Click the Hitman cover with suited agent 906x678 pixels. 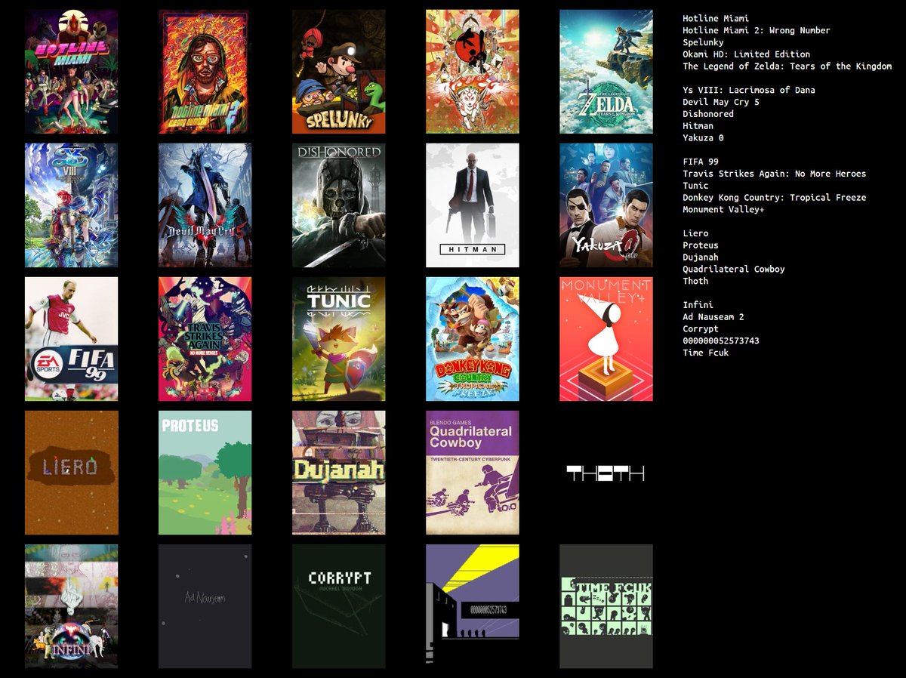(x=472, y=205)
